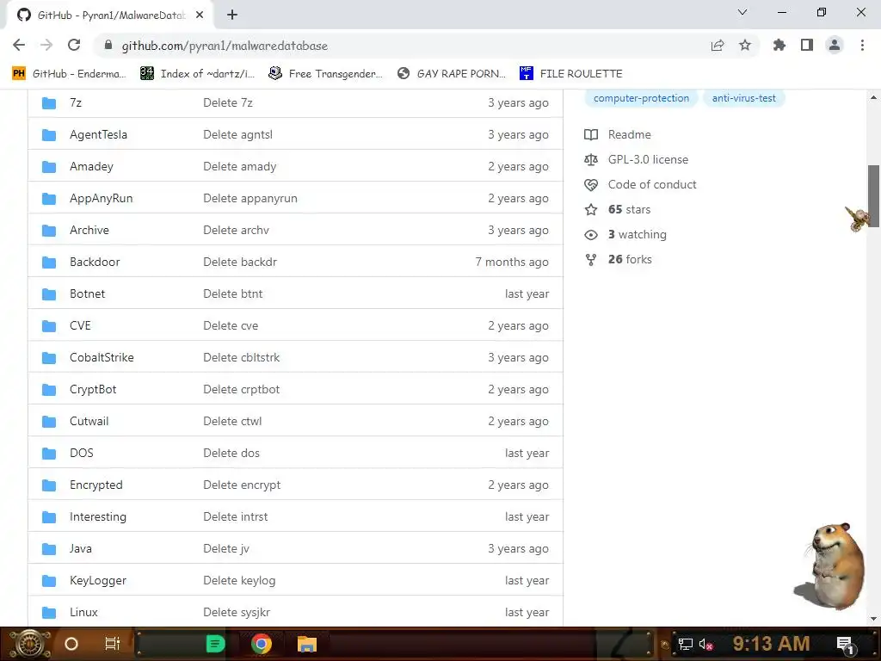Open the Code of conduct link

652,184
